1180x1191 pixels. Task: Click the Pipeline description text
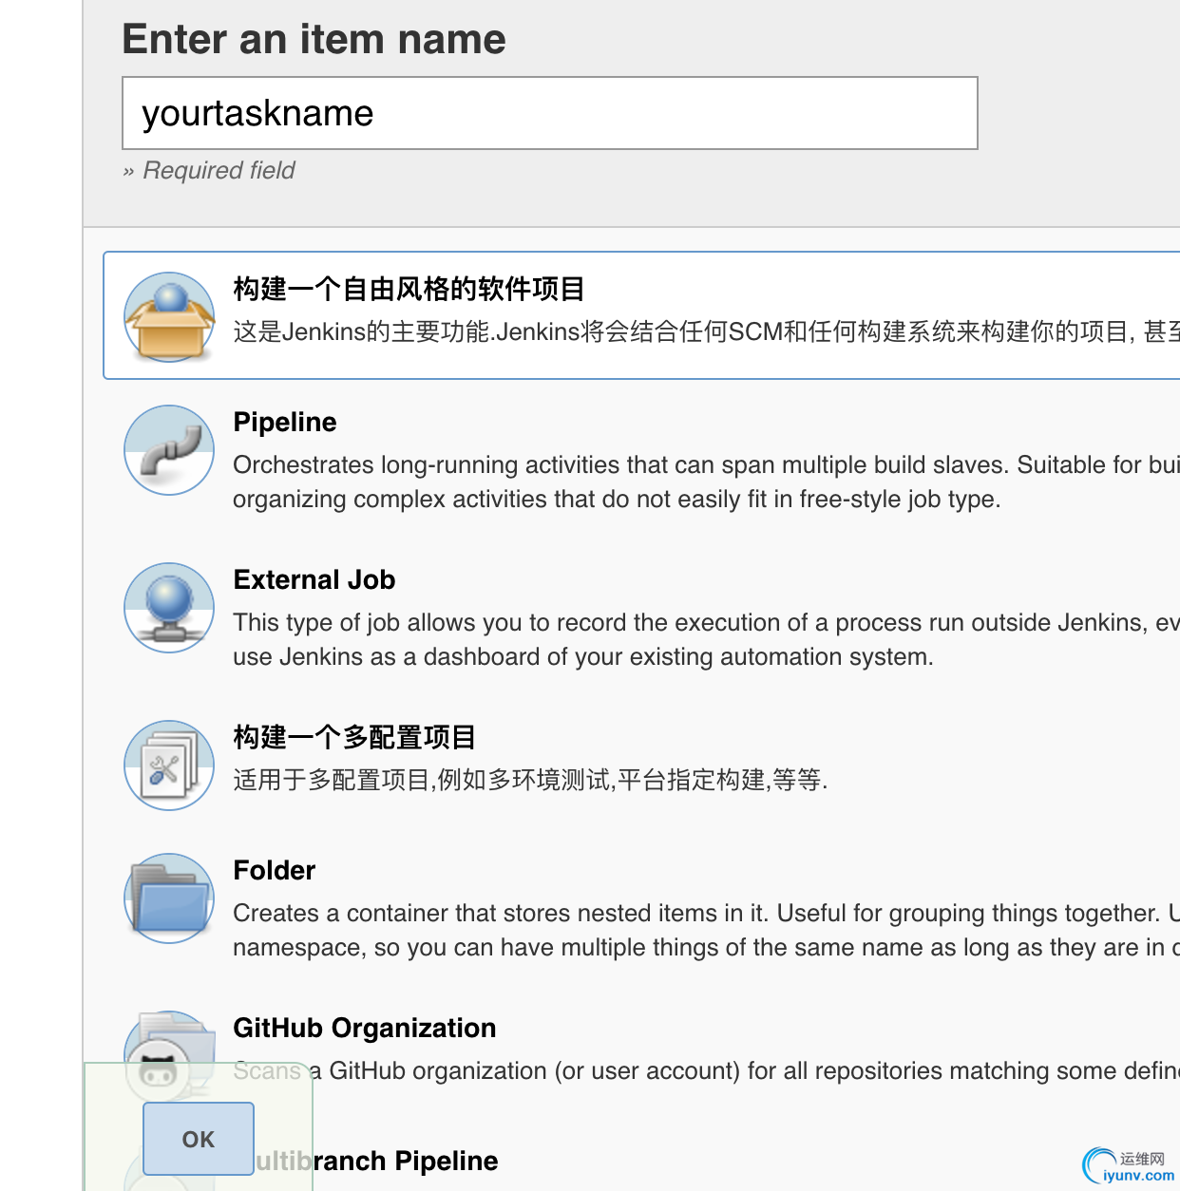(x=707, y=482)
